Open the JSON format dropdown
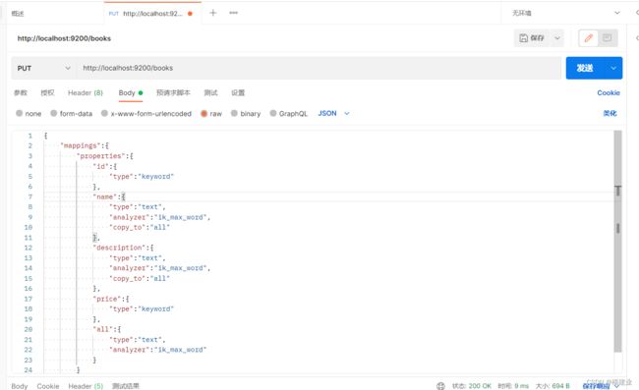 coord(334,113)
